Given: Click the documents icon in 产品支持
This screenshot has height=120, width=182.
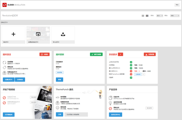Looking at the screenshot, I should 110,98.
